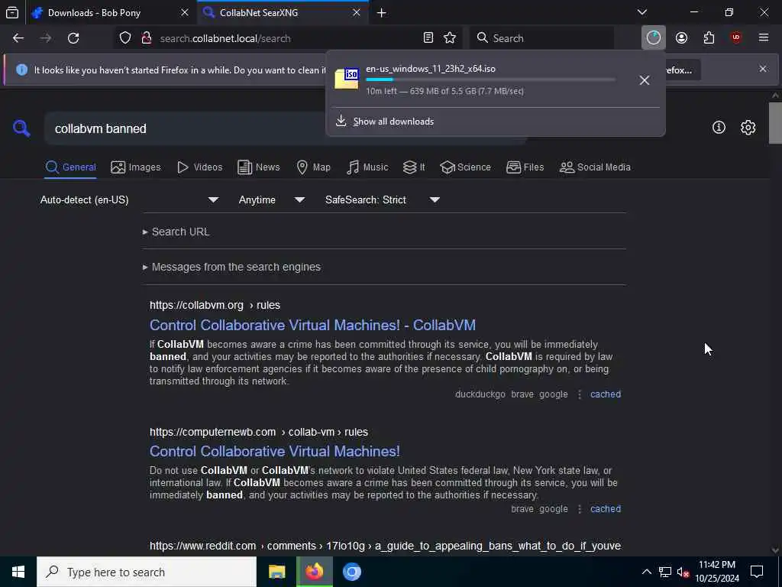The height and width of the screenshot is (587, 782).
Task: Open the SafeSearch: Strict dropdown
Action: (x=383, y=199)
